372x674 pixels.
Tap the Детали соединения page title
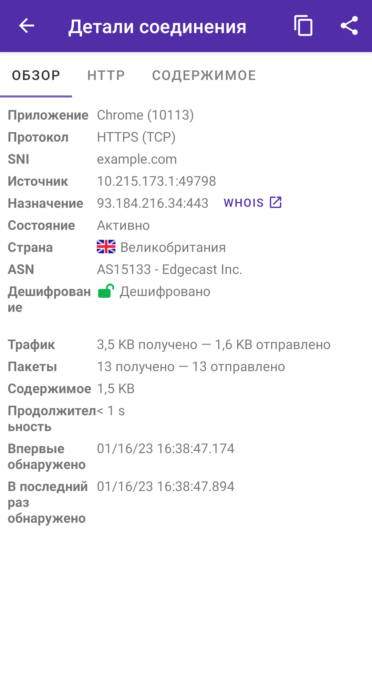pos(157,27)
